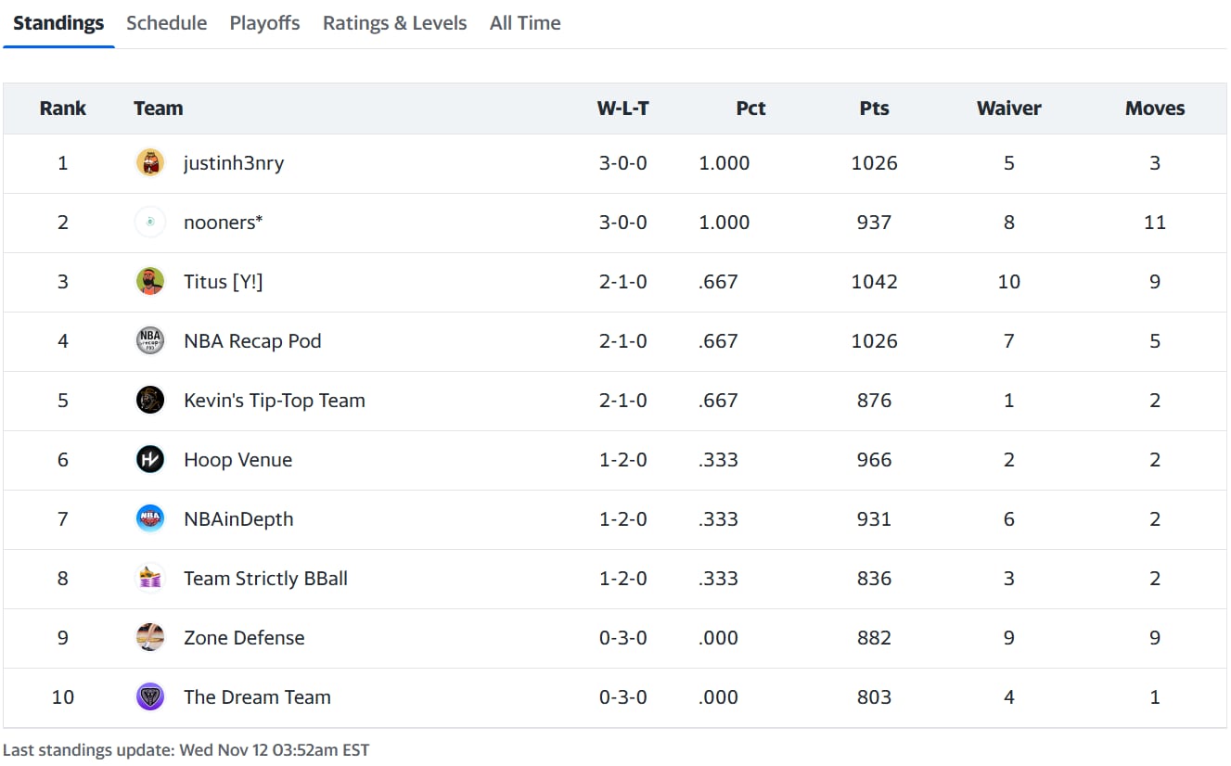Go to the All Time tab
The height and width of the screenshot is (766, 1231).
coord(525,23)
